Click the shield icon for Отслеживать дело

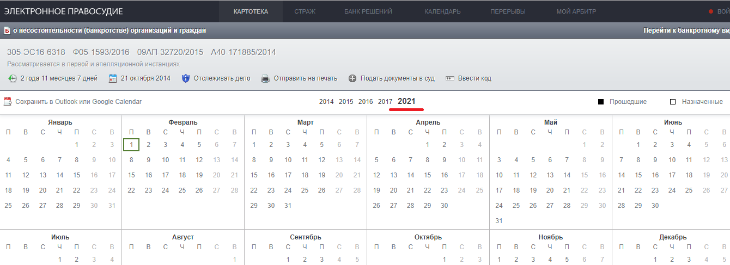point(185,78)
